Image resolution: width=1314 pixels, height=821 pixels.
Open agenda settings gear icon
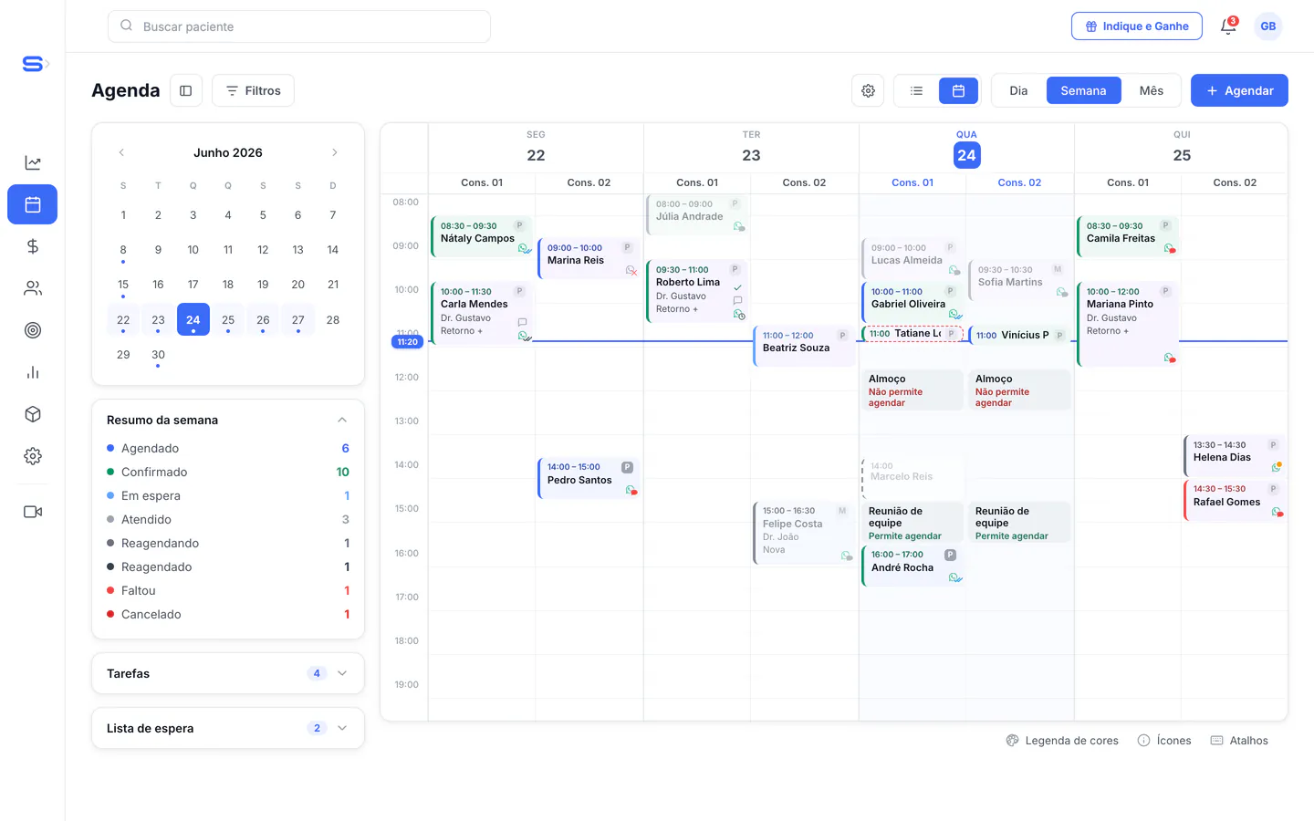tap(868, 90)
